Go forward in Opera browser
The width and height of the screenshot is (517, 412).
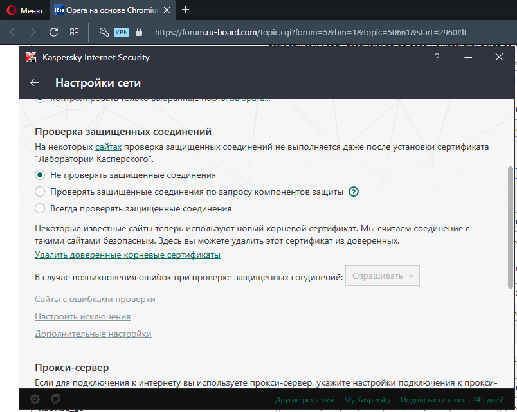[33, 32]
